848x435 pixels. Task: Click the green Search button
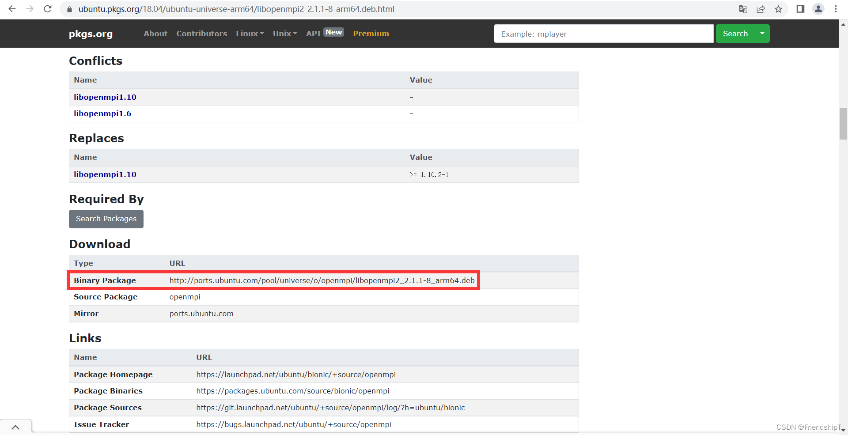[x=735, y=34]
